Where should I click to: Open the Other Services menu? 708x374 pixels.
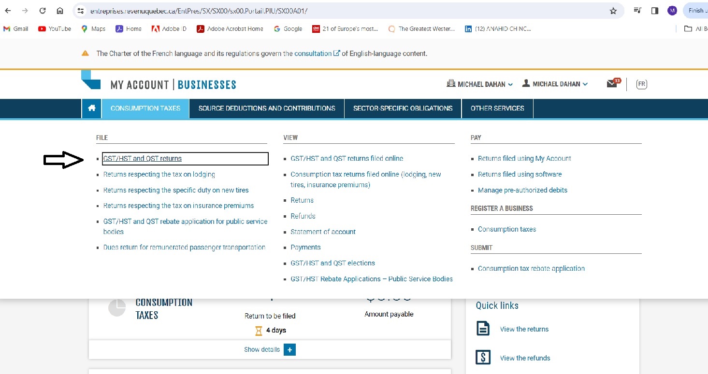click(497, 109)
